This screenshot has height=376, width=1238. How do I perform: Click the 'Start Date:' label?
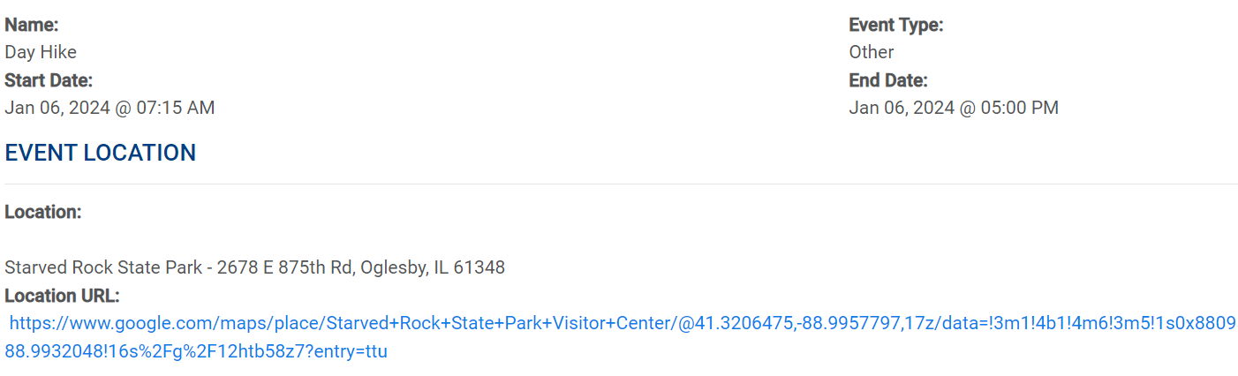point(49,80)
